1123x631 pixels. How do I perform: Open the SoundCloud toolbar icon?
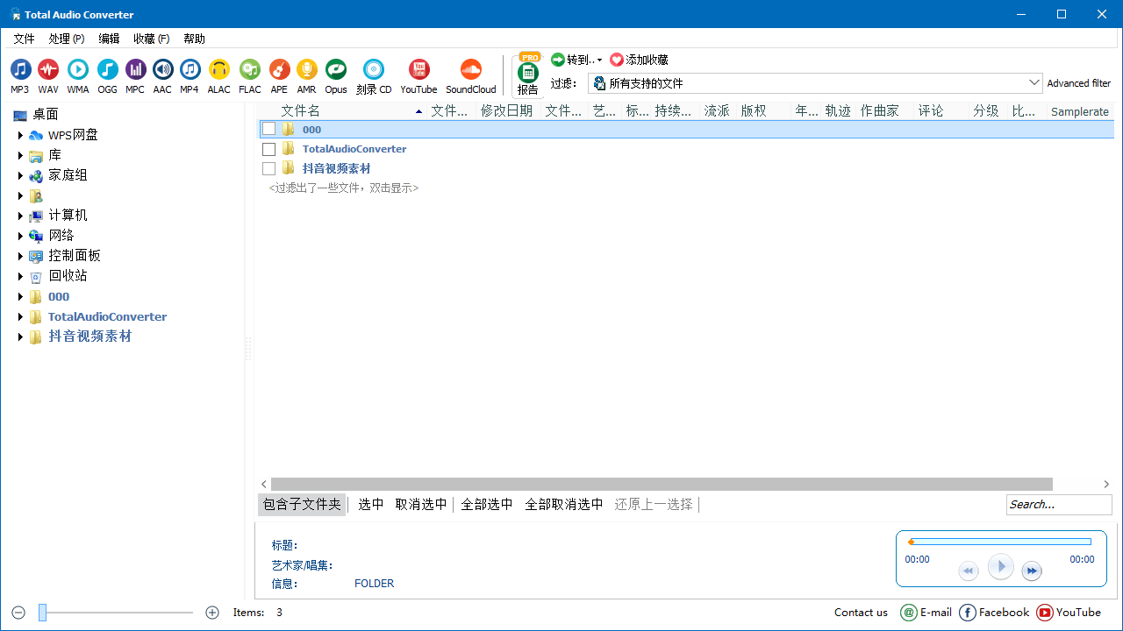tap(471, 70)
